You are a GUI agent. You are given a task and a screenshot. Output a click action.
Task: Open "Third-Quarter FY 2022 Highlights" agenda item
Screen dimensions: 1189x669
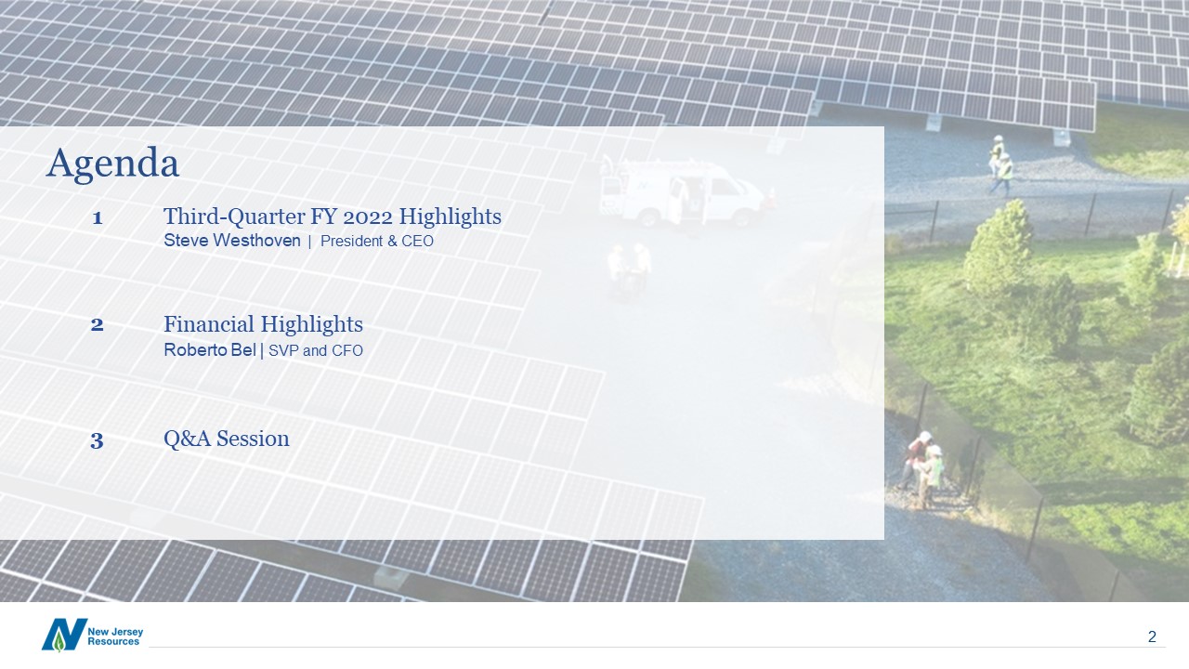[332, 216]
